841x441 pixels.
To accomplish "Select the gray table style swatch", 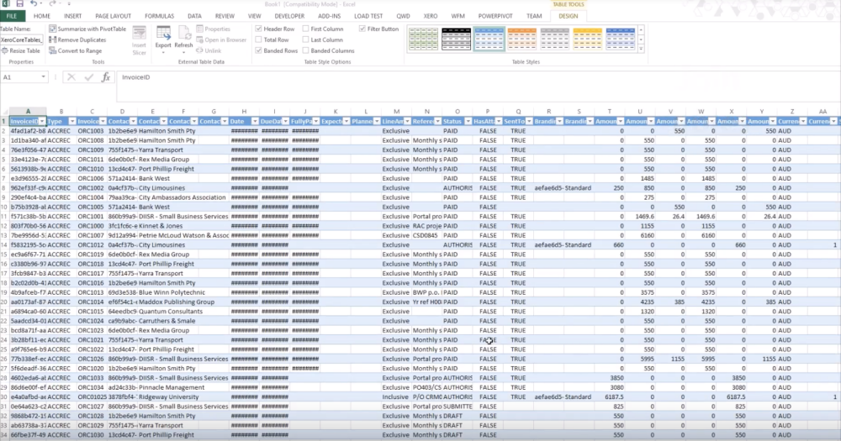I will 554,39.
